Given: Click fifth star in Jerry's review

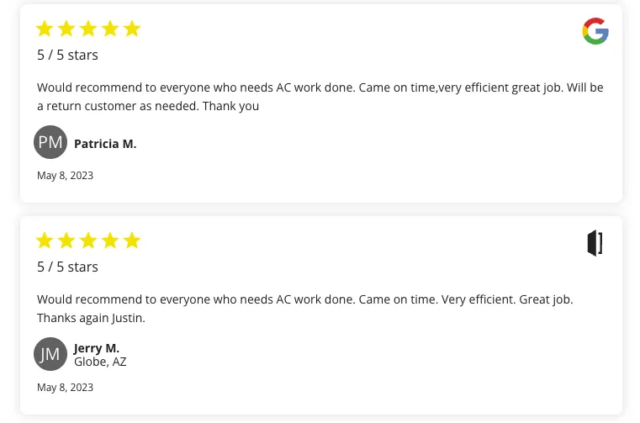Looking at the screenshot, I should 132,241.
